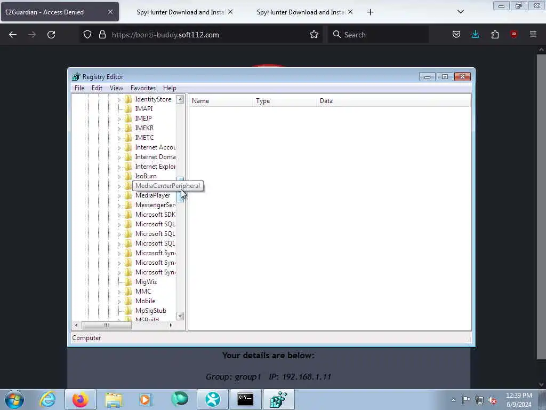
Task: Select the MessengerService key folder icon
Action: point(128,204)
